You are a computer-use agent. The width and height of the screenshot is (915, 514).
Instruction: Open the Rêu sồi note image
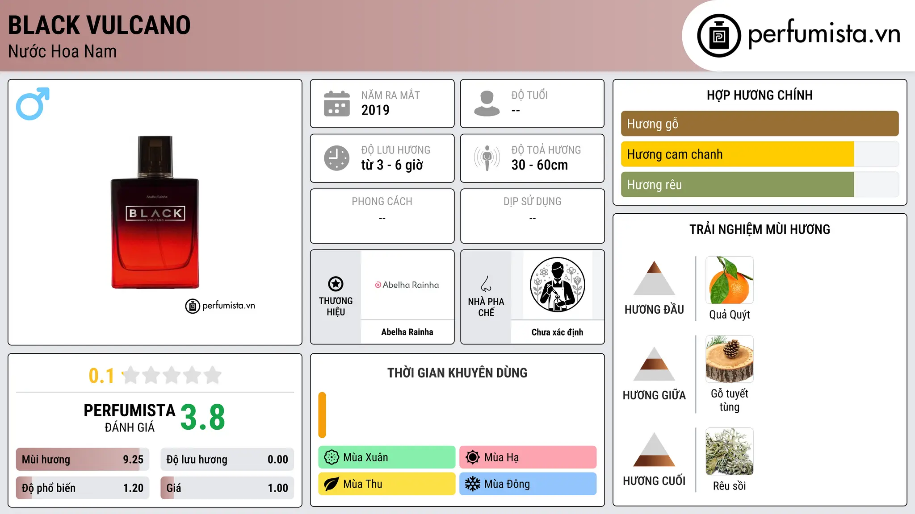(730, 452)
